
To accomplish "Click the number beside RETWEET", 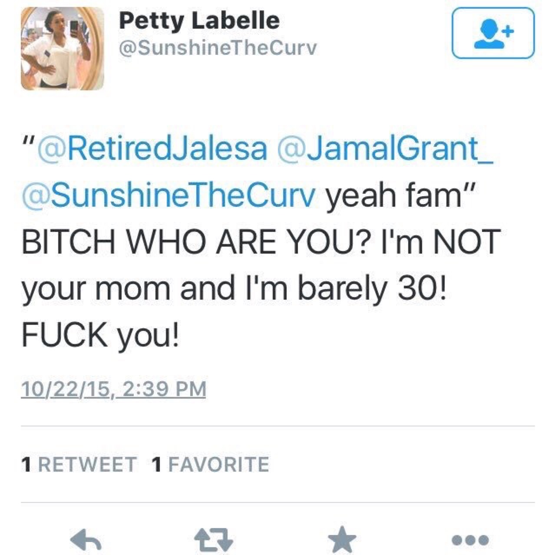I will pos(27,464).
